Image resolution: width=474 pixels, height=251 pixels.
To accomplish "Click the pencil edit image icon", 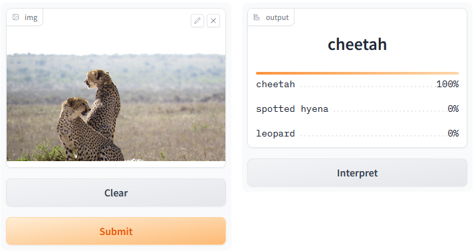I will (x=197, y=21).
